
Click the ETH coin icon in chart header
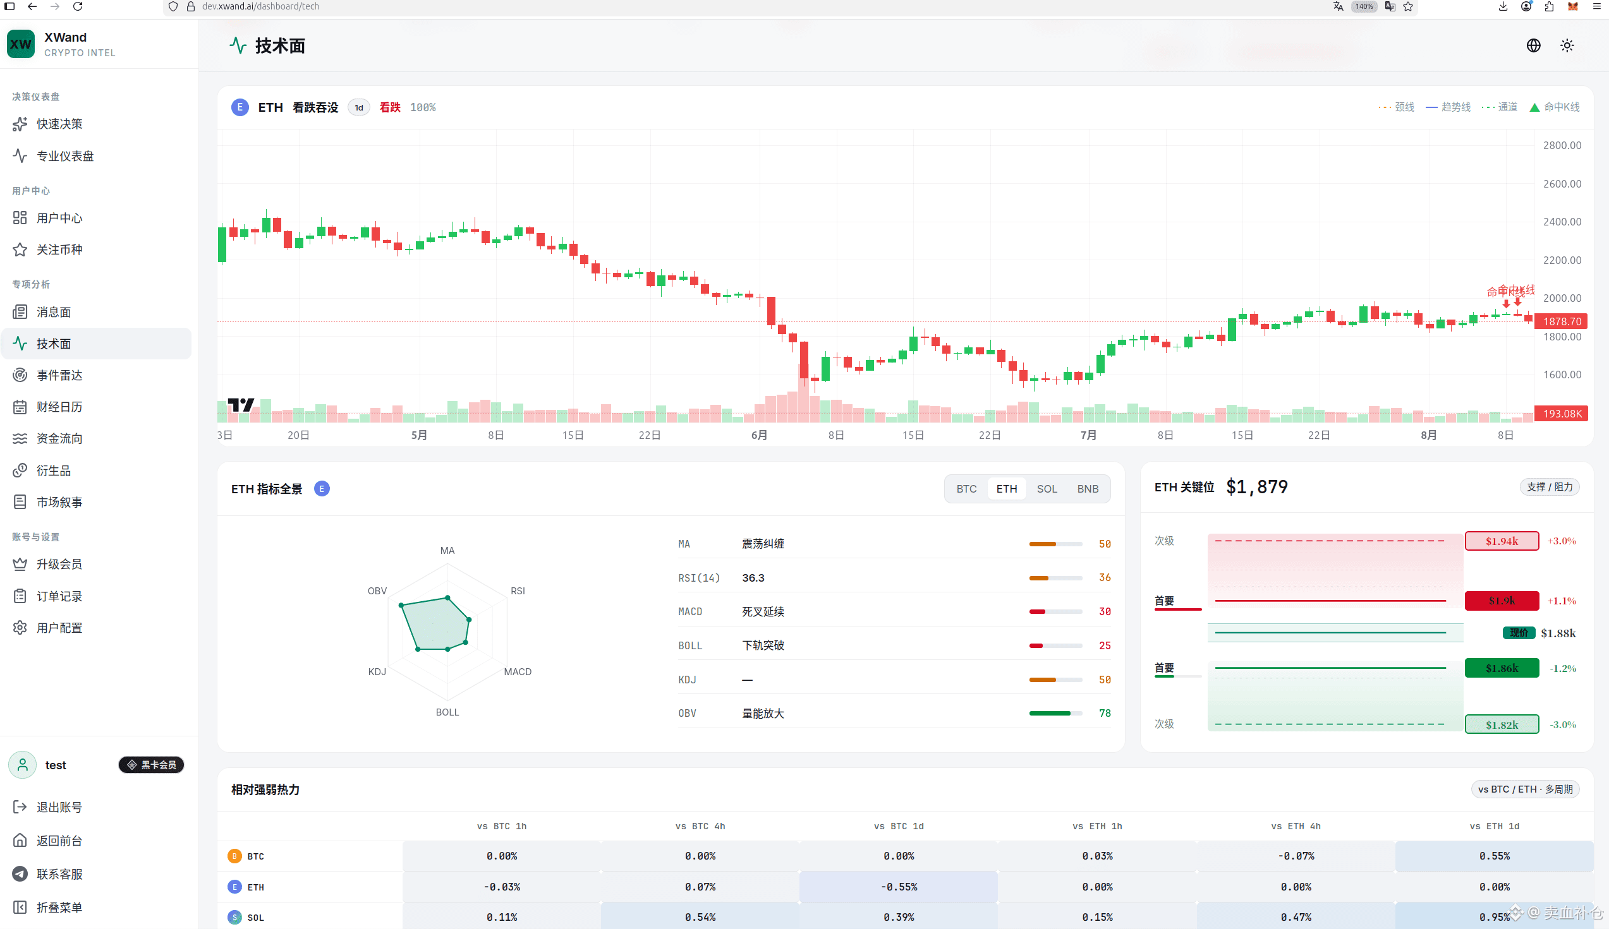240,107
